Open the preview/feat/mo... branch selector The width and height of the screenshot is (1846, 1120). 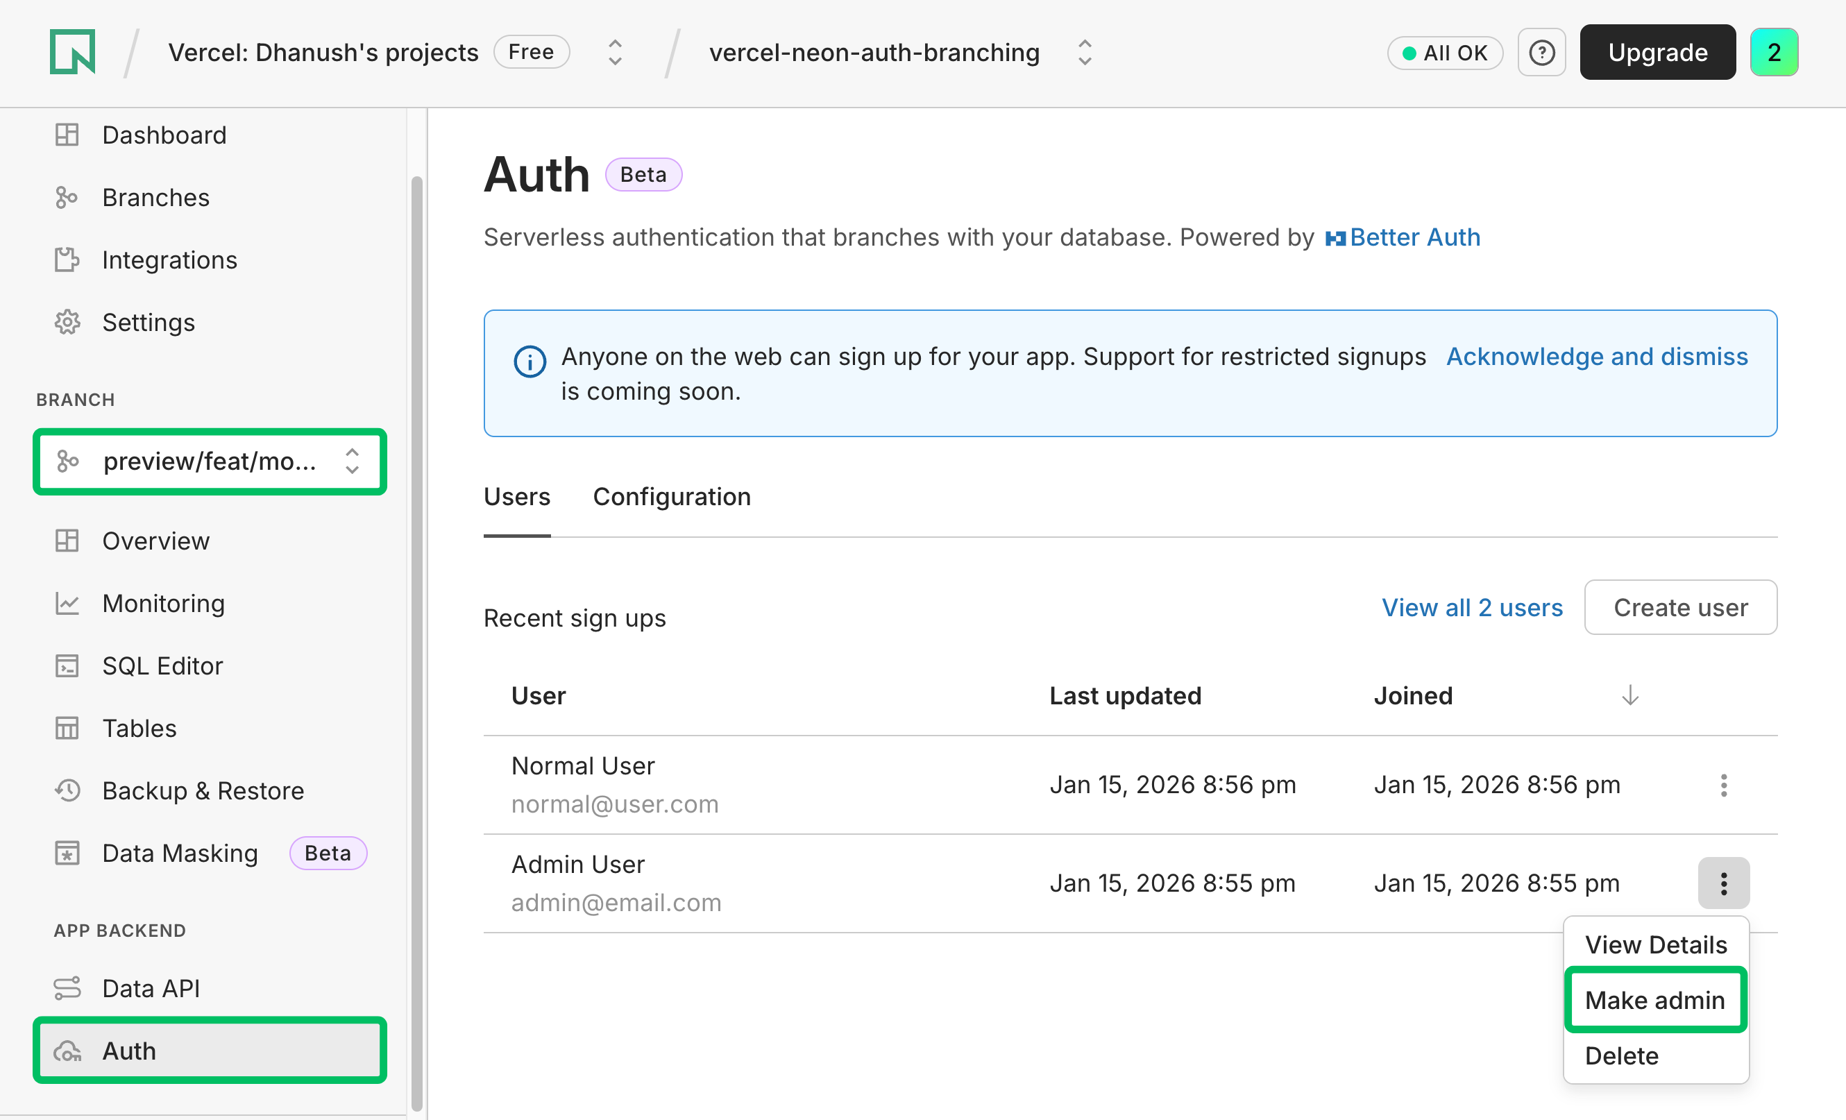coord(210,461)
